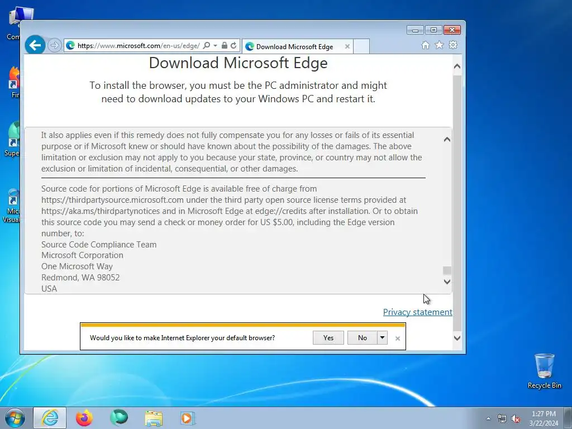Show hidden system tray icons
The width and height of the screenshot is (572, 429).
[x=488, y=419]
